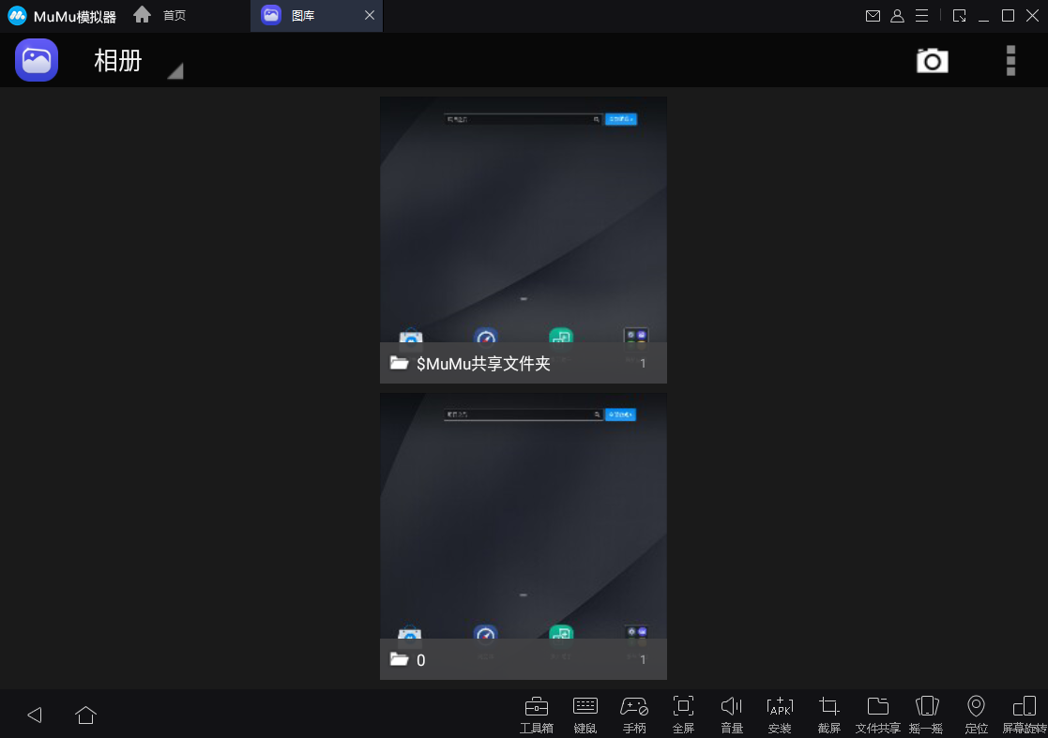Adjust emulator volume (音量)

[x=731, y=714]
